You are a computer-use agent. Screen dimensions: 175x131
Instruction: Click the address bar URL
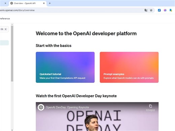point(17,10)
